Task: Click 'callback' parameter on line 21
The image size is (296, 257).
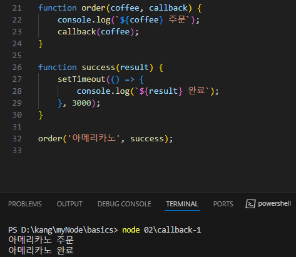Action: (168, 8)
